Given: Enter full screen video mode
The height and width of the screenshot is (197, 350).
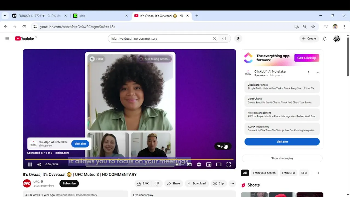Looking at the screenshot, I should 229,164.
